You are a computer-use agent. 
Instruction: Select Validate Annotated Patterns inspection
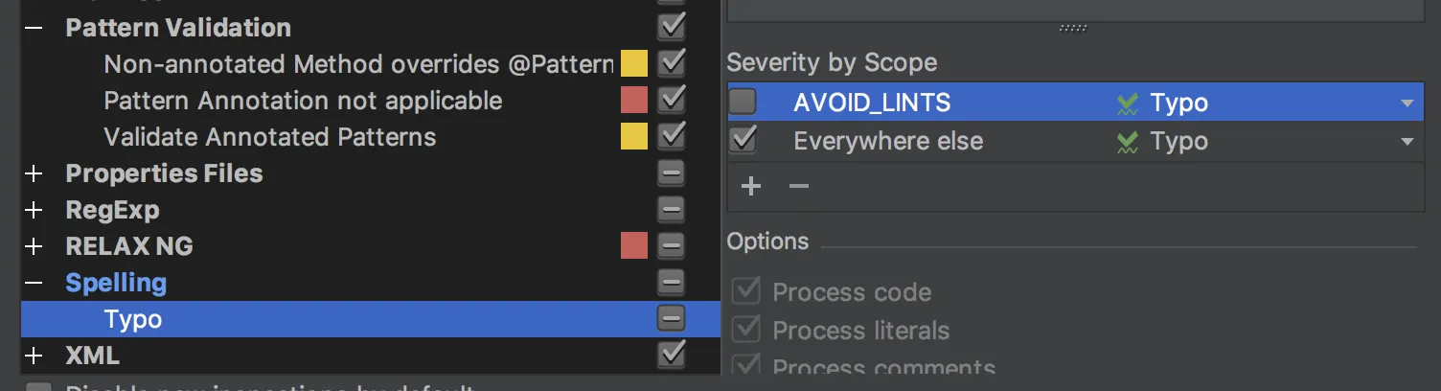(x=269, y=137)
